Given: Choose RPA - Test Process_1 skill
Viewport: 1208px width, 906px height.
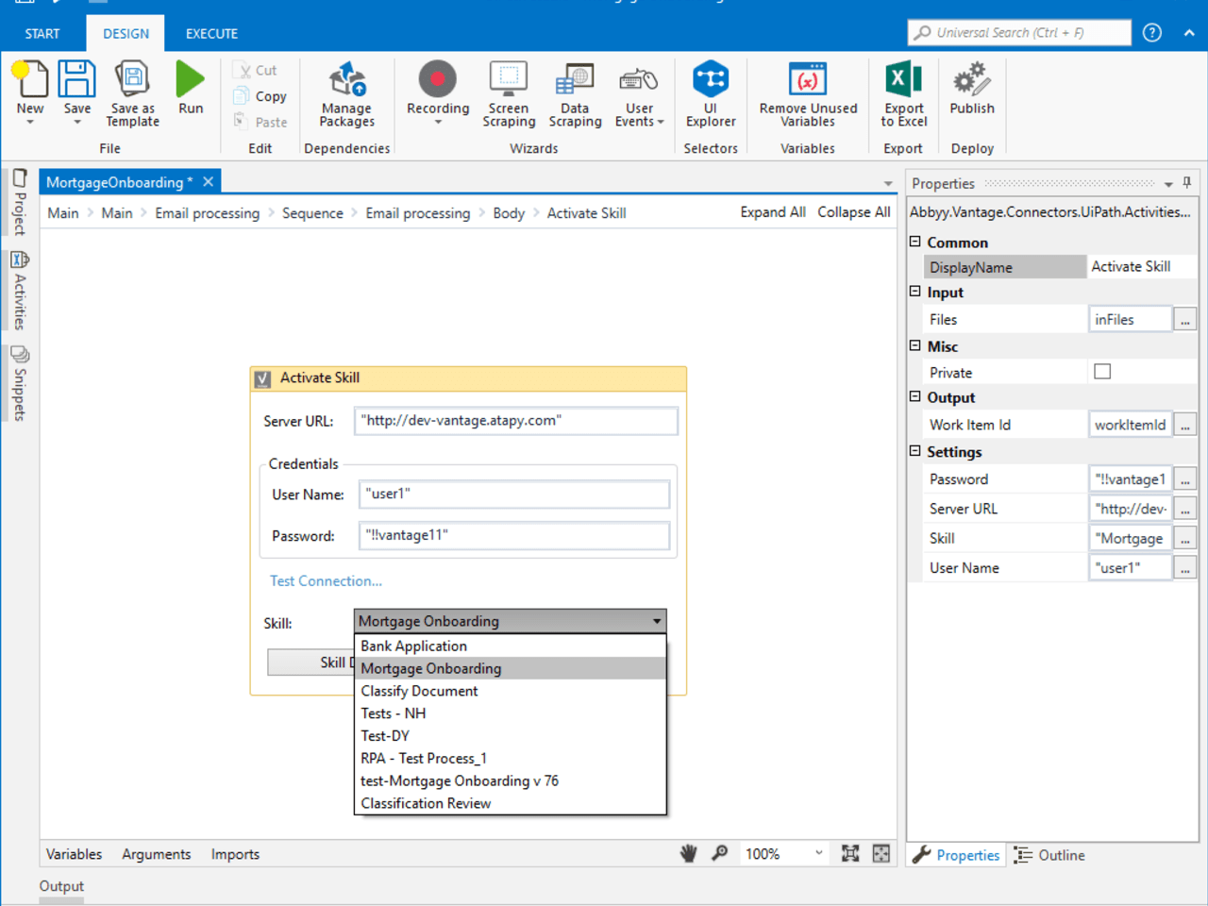Looking at the screenshot, I should tap(511, 758).
